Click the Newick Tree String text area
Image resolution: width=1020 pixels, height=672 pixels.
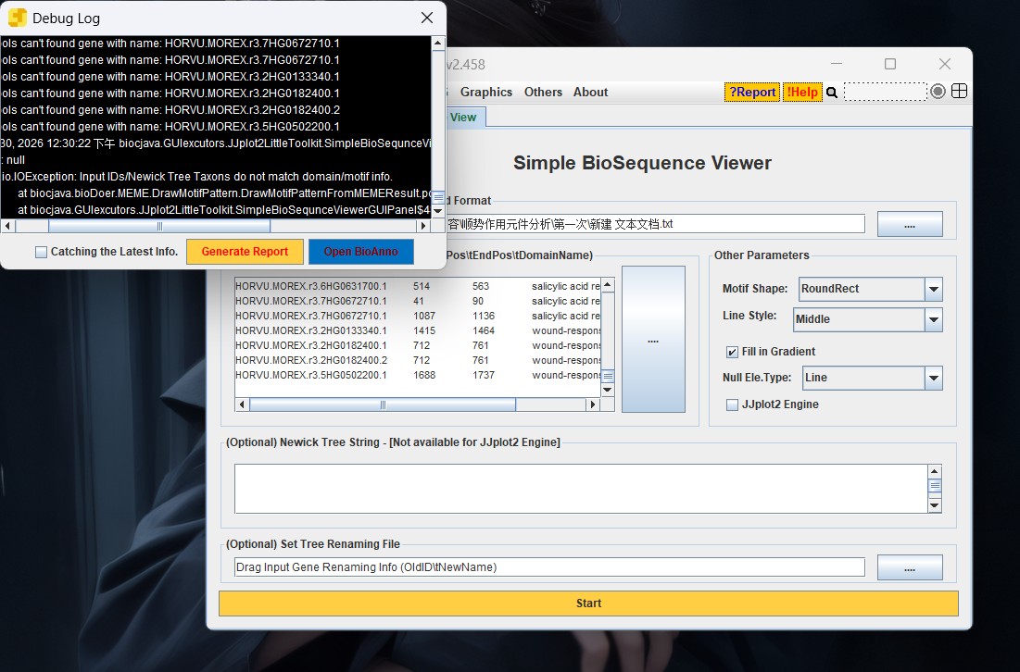[580, 488]
